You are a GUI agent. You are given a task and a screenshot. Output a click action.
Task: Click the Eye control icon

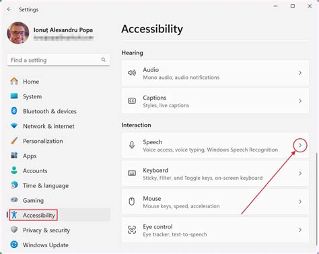coord(132,230)
